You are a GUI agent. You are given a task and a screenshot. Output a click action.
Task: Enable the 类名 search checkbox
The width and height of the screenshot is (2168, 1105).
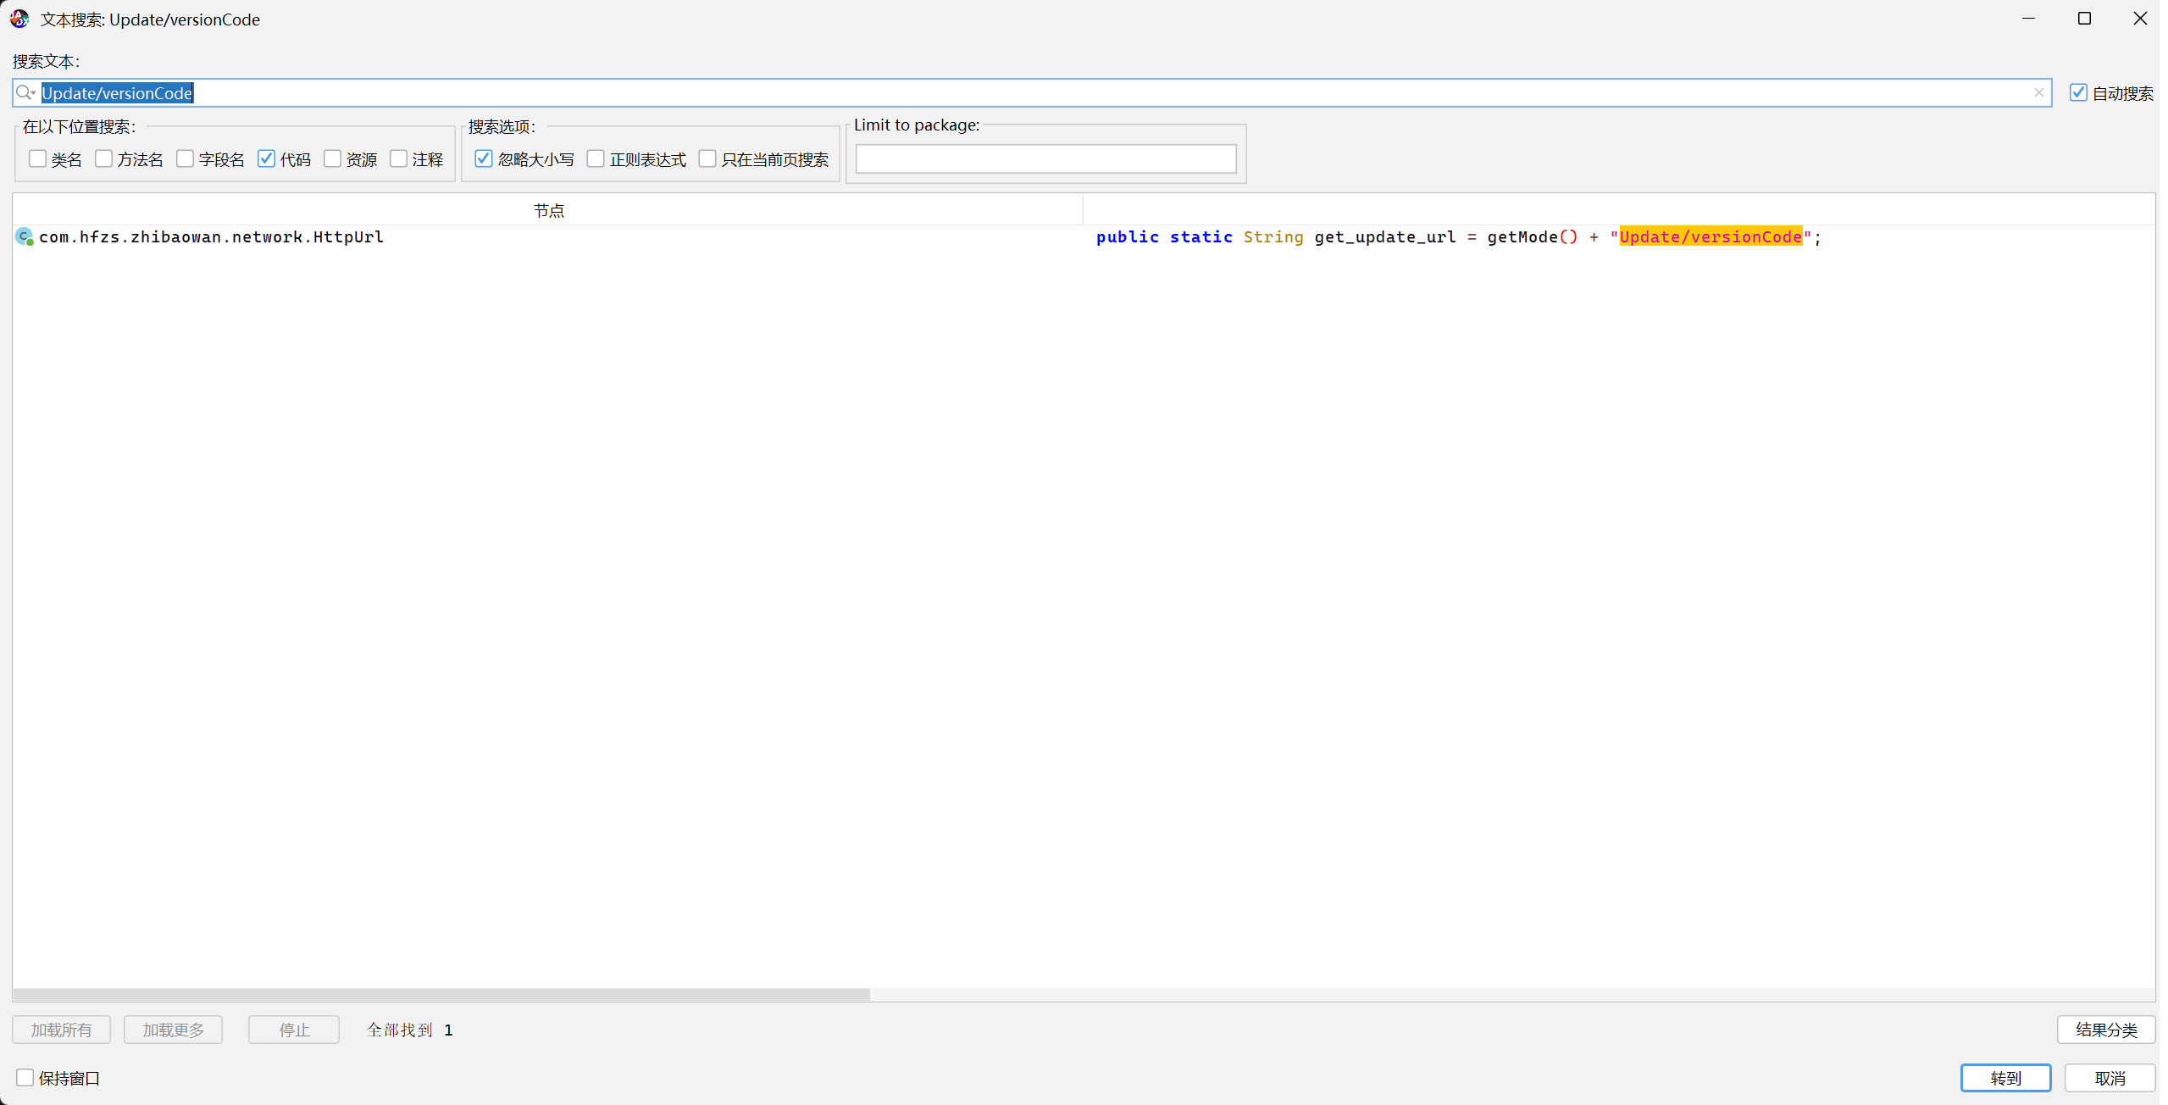point(37,159)
